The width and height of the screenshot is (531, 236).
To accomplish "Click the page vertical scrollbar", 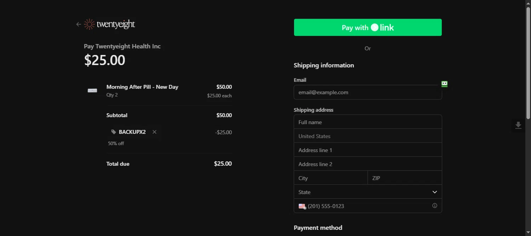I will pyautogui.click(x=528, y=63).
